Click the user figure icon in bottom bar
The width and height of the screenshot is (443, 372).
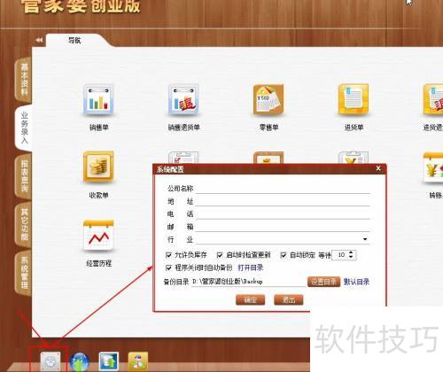(x=138, y=361)
